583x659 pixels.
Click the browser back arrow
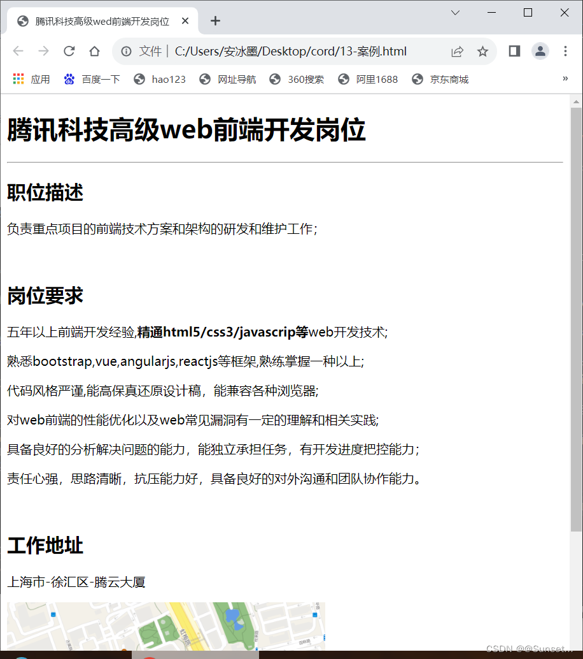pyautogui.click(x=18, y=51)
